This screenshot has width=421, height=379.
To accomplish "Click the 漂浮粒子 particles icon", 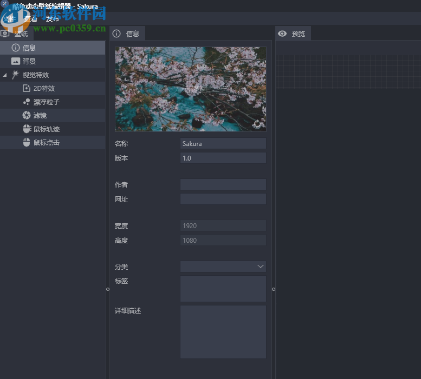I will coord(27,102).
